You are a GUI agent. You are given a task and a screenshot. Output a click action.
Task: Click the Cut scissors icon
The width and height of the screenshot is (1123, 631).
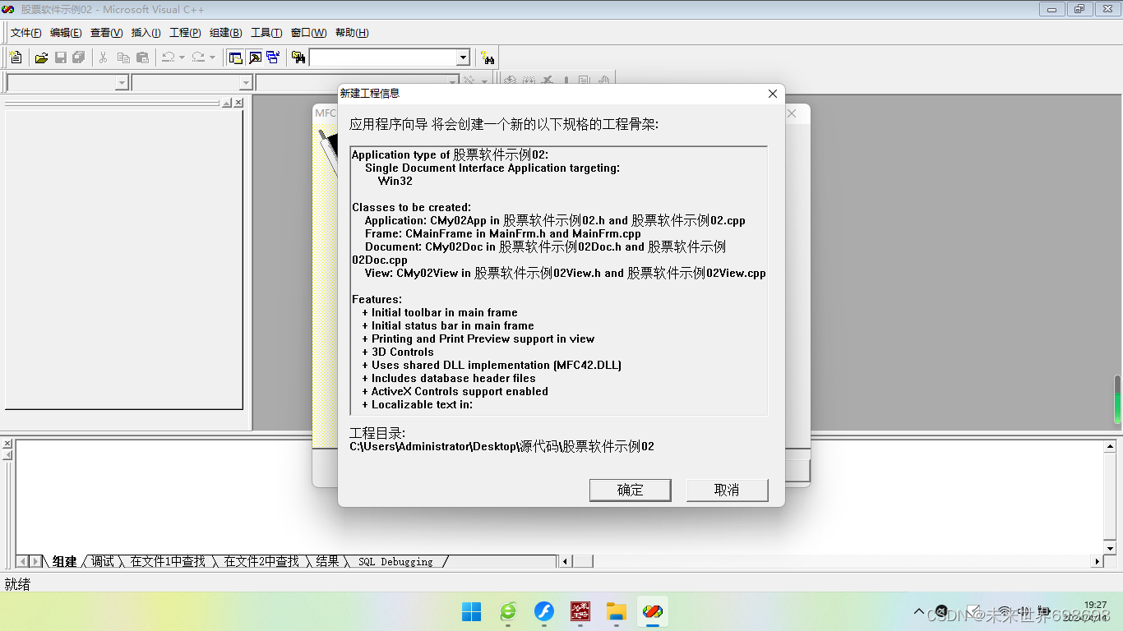click(x=104, y=58)
